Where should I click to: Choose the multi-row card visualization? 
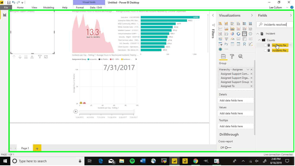(x=244, y=39)
